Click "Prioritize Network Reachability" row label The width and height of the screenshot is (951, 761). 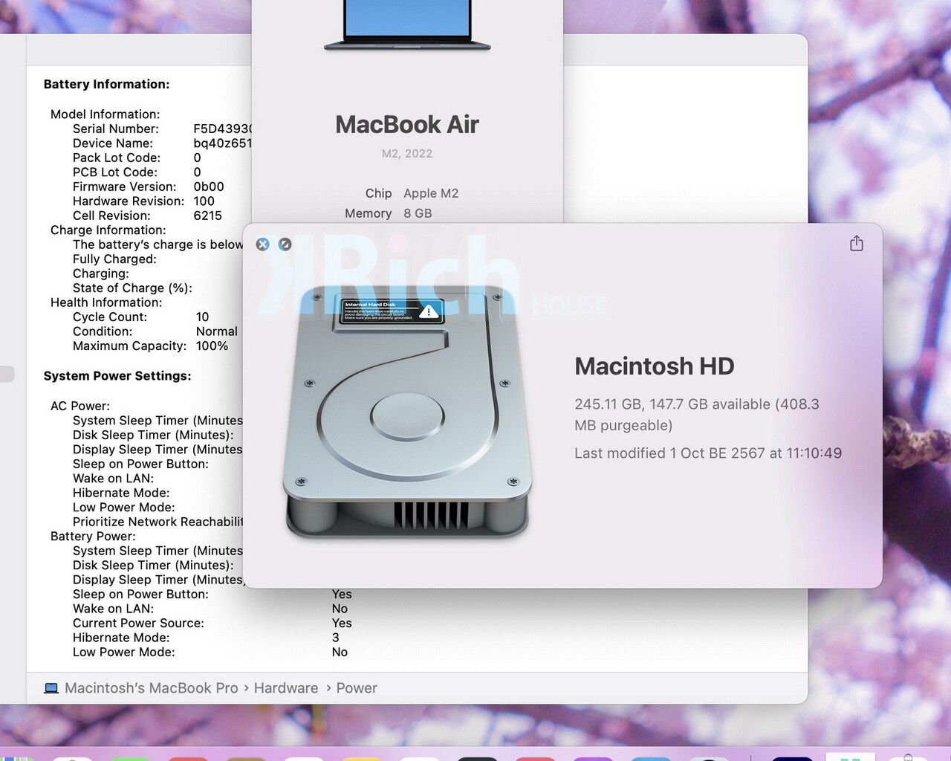coord(158,522)
